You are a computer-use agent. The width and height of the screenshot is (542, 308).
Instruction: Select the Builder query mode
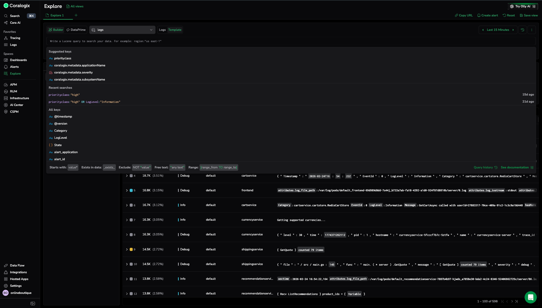pos(56,30)
